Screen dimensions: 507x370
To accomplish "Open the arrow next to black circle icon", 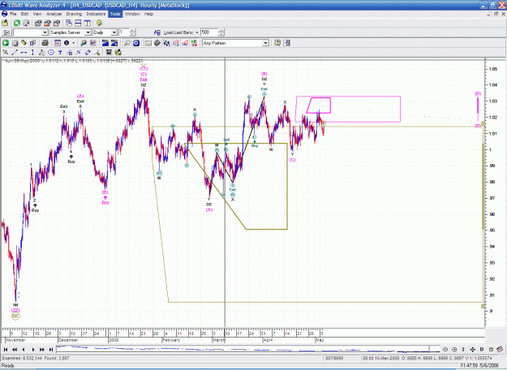I will click(x=73, y=43).
